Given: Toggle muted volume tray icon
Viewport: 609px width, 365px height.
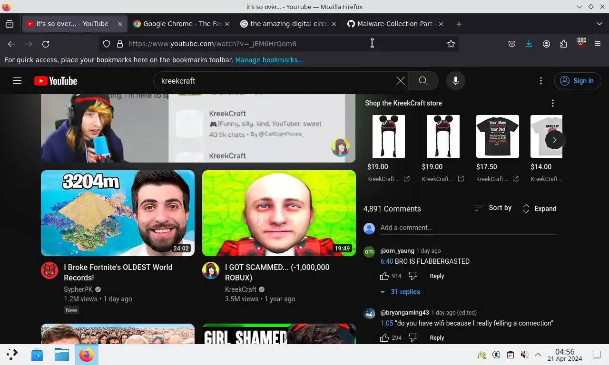Looking at the screenshot, I should 524,355.
